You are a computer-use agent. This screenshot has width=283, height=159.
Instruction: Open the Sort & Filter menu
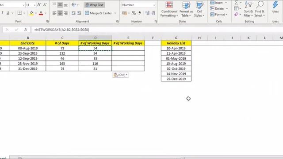(249, 9)
